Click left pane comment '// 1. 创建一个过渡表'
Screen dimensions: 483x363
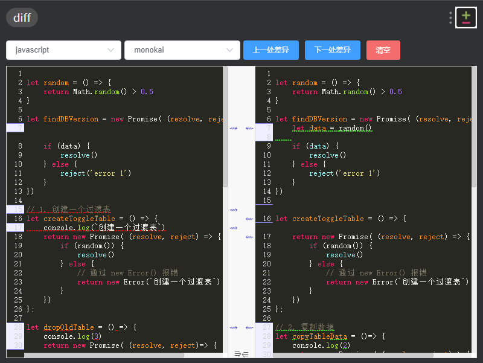pyautogui.click(x=68, y=209)
